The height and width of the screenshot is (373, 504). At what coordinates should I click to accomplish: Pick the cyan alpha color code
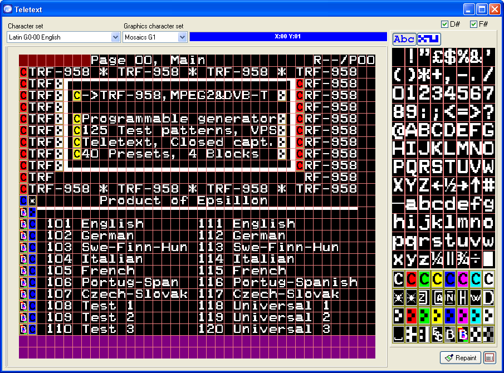pos(476,279)
